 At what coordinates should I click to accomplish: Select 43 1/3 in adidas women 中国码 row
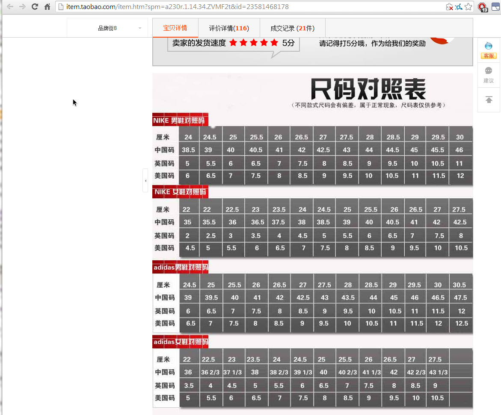(x=438, y=372)
